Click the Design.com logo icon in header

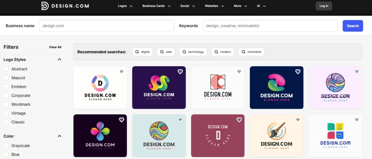(x=45, y=6)
